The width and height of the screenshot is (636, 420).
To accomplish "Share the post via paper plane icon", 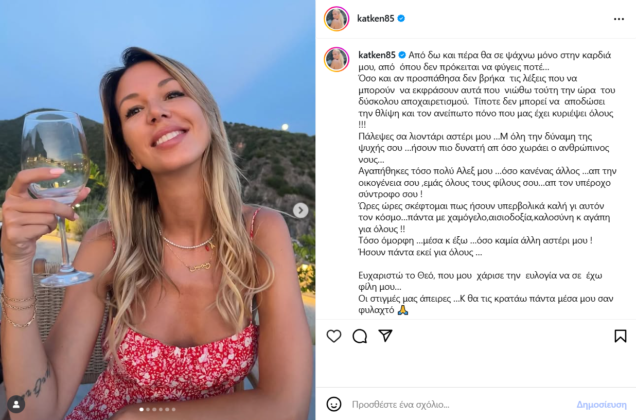I will [x=385, y=336].
